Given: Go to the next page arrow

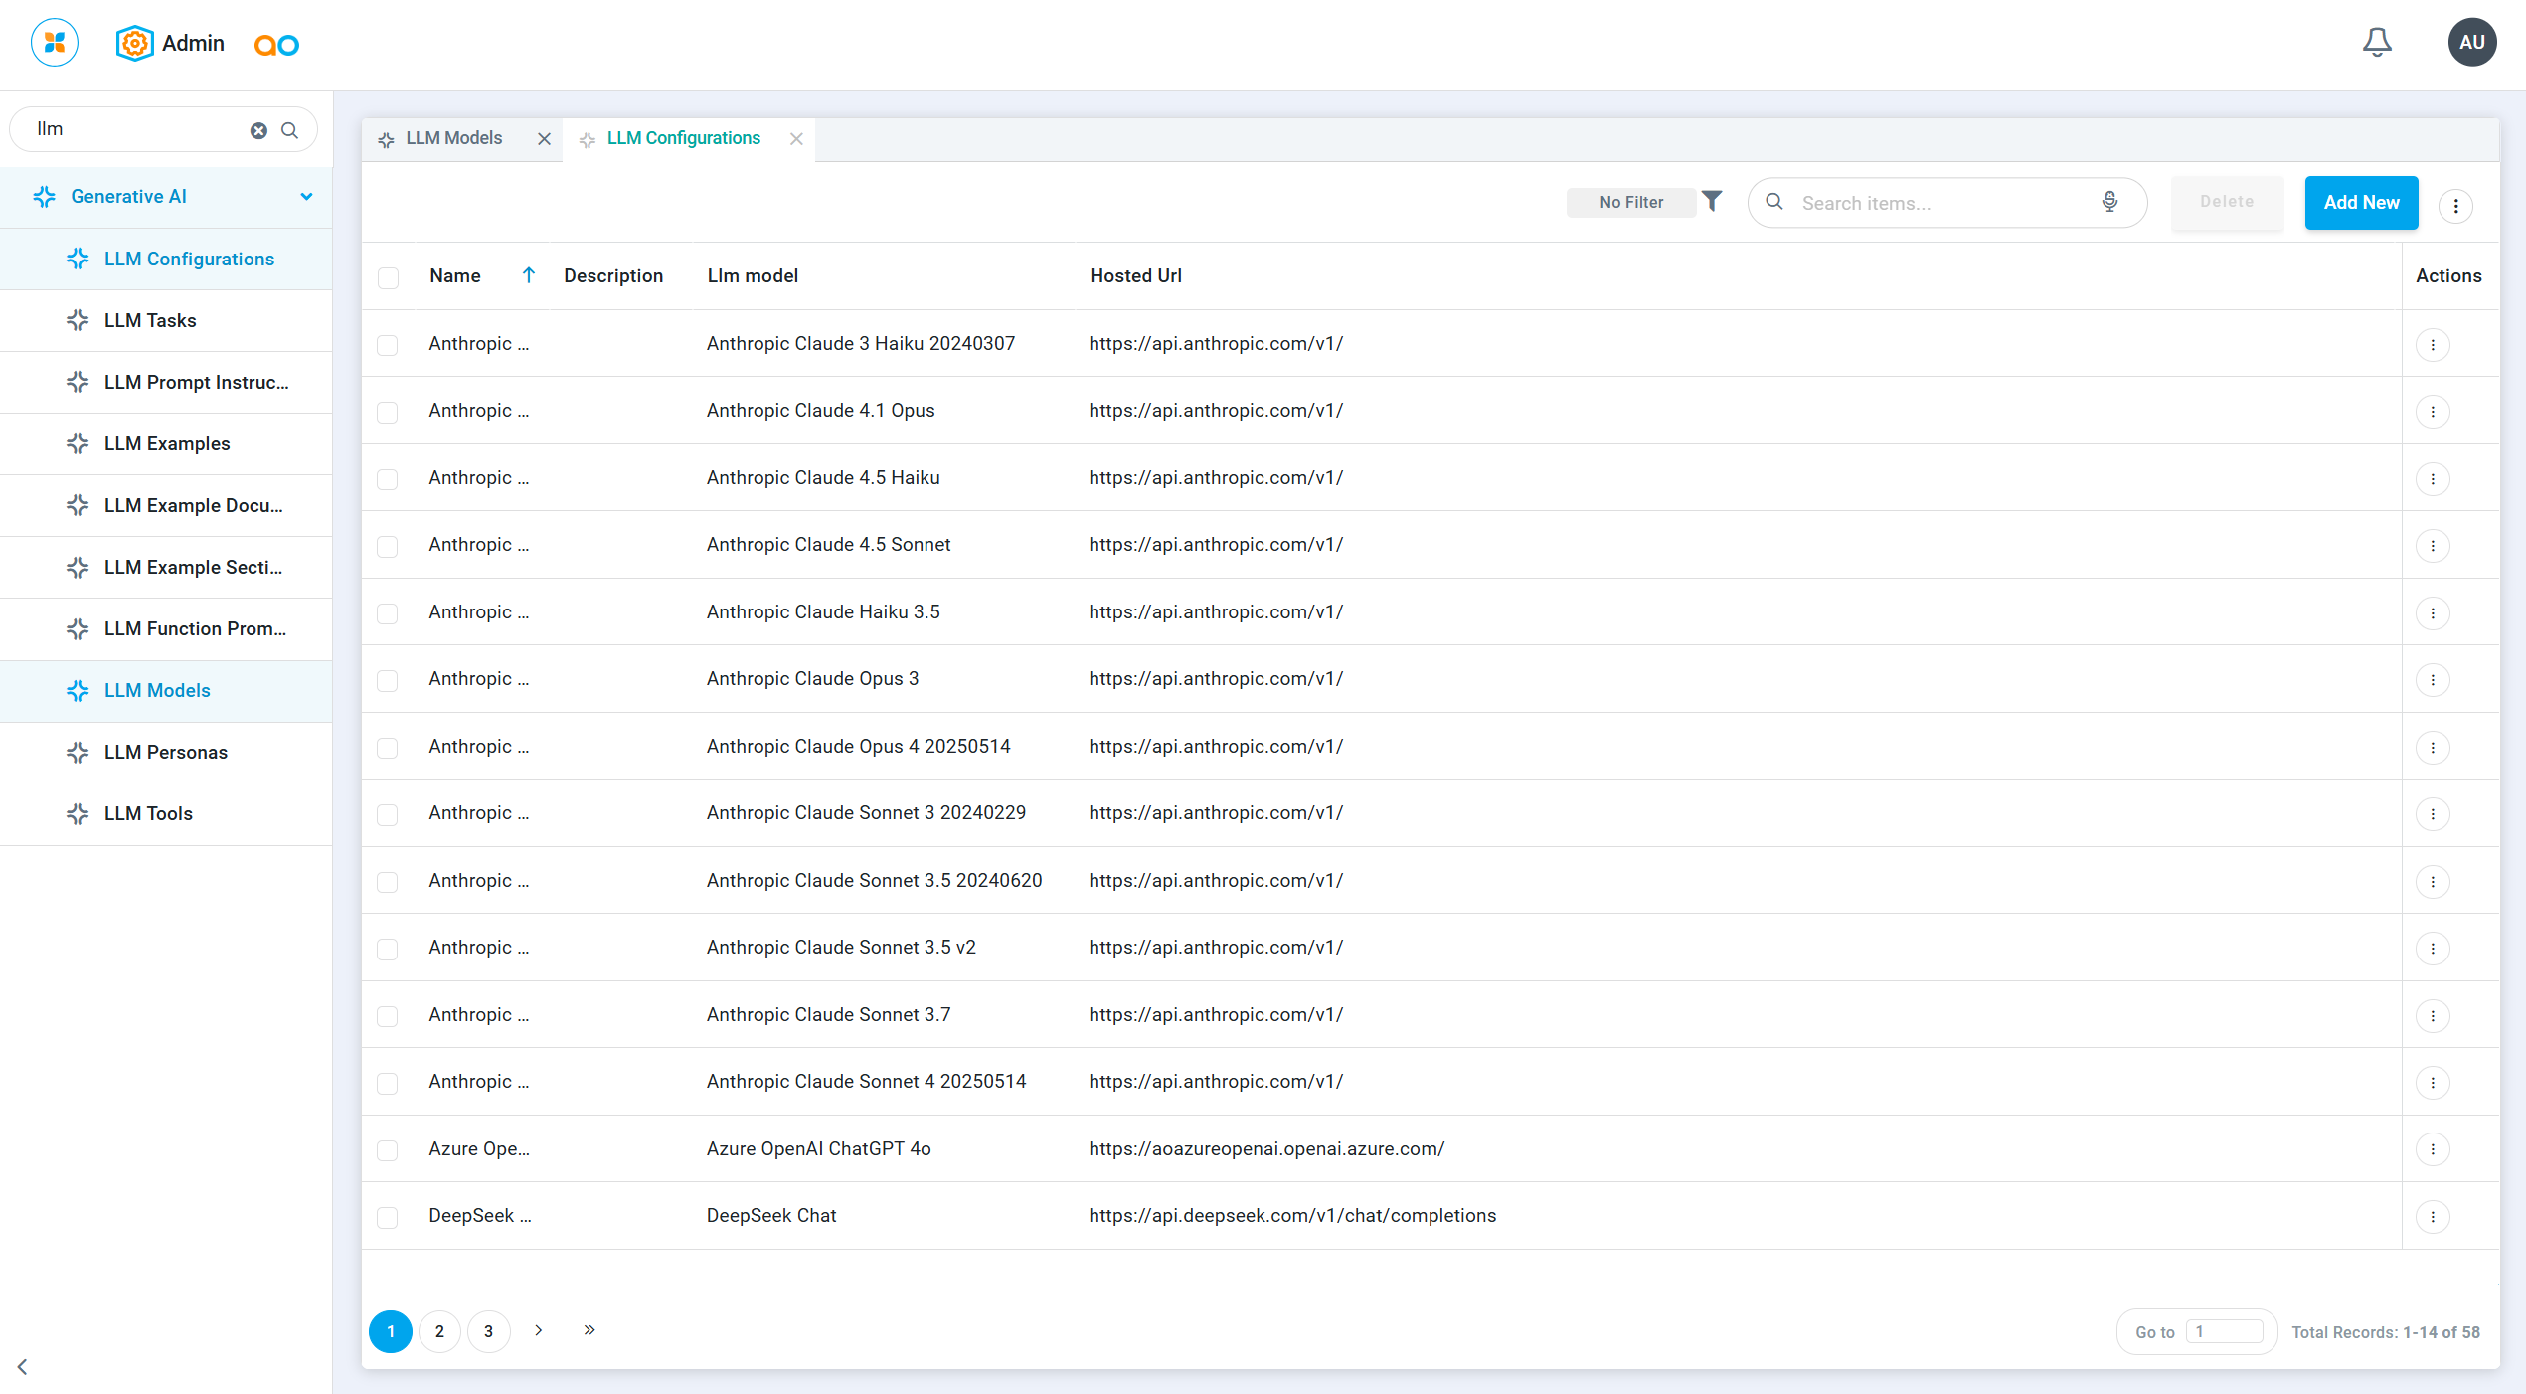Looking at the screenshot, I should click(539, 1330).
